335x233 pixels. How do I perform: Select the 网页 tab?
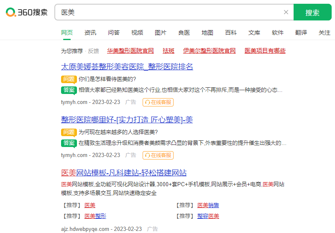[x=67, y=33]
